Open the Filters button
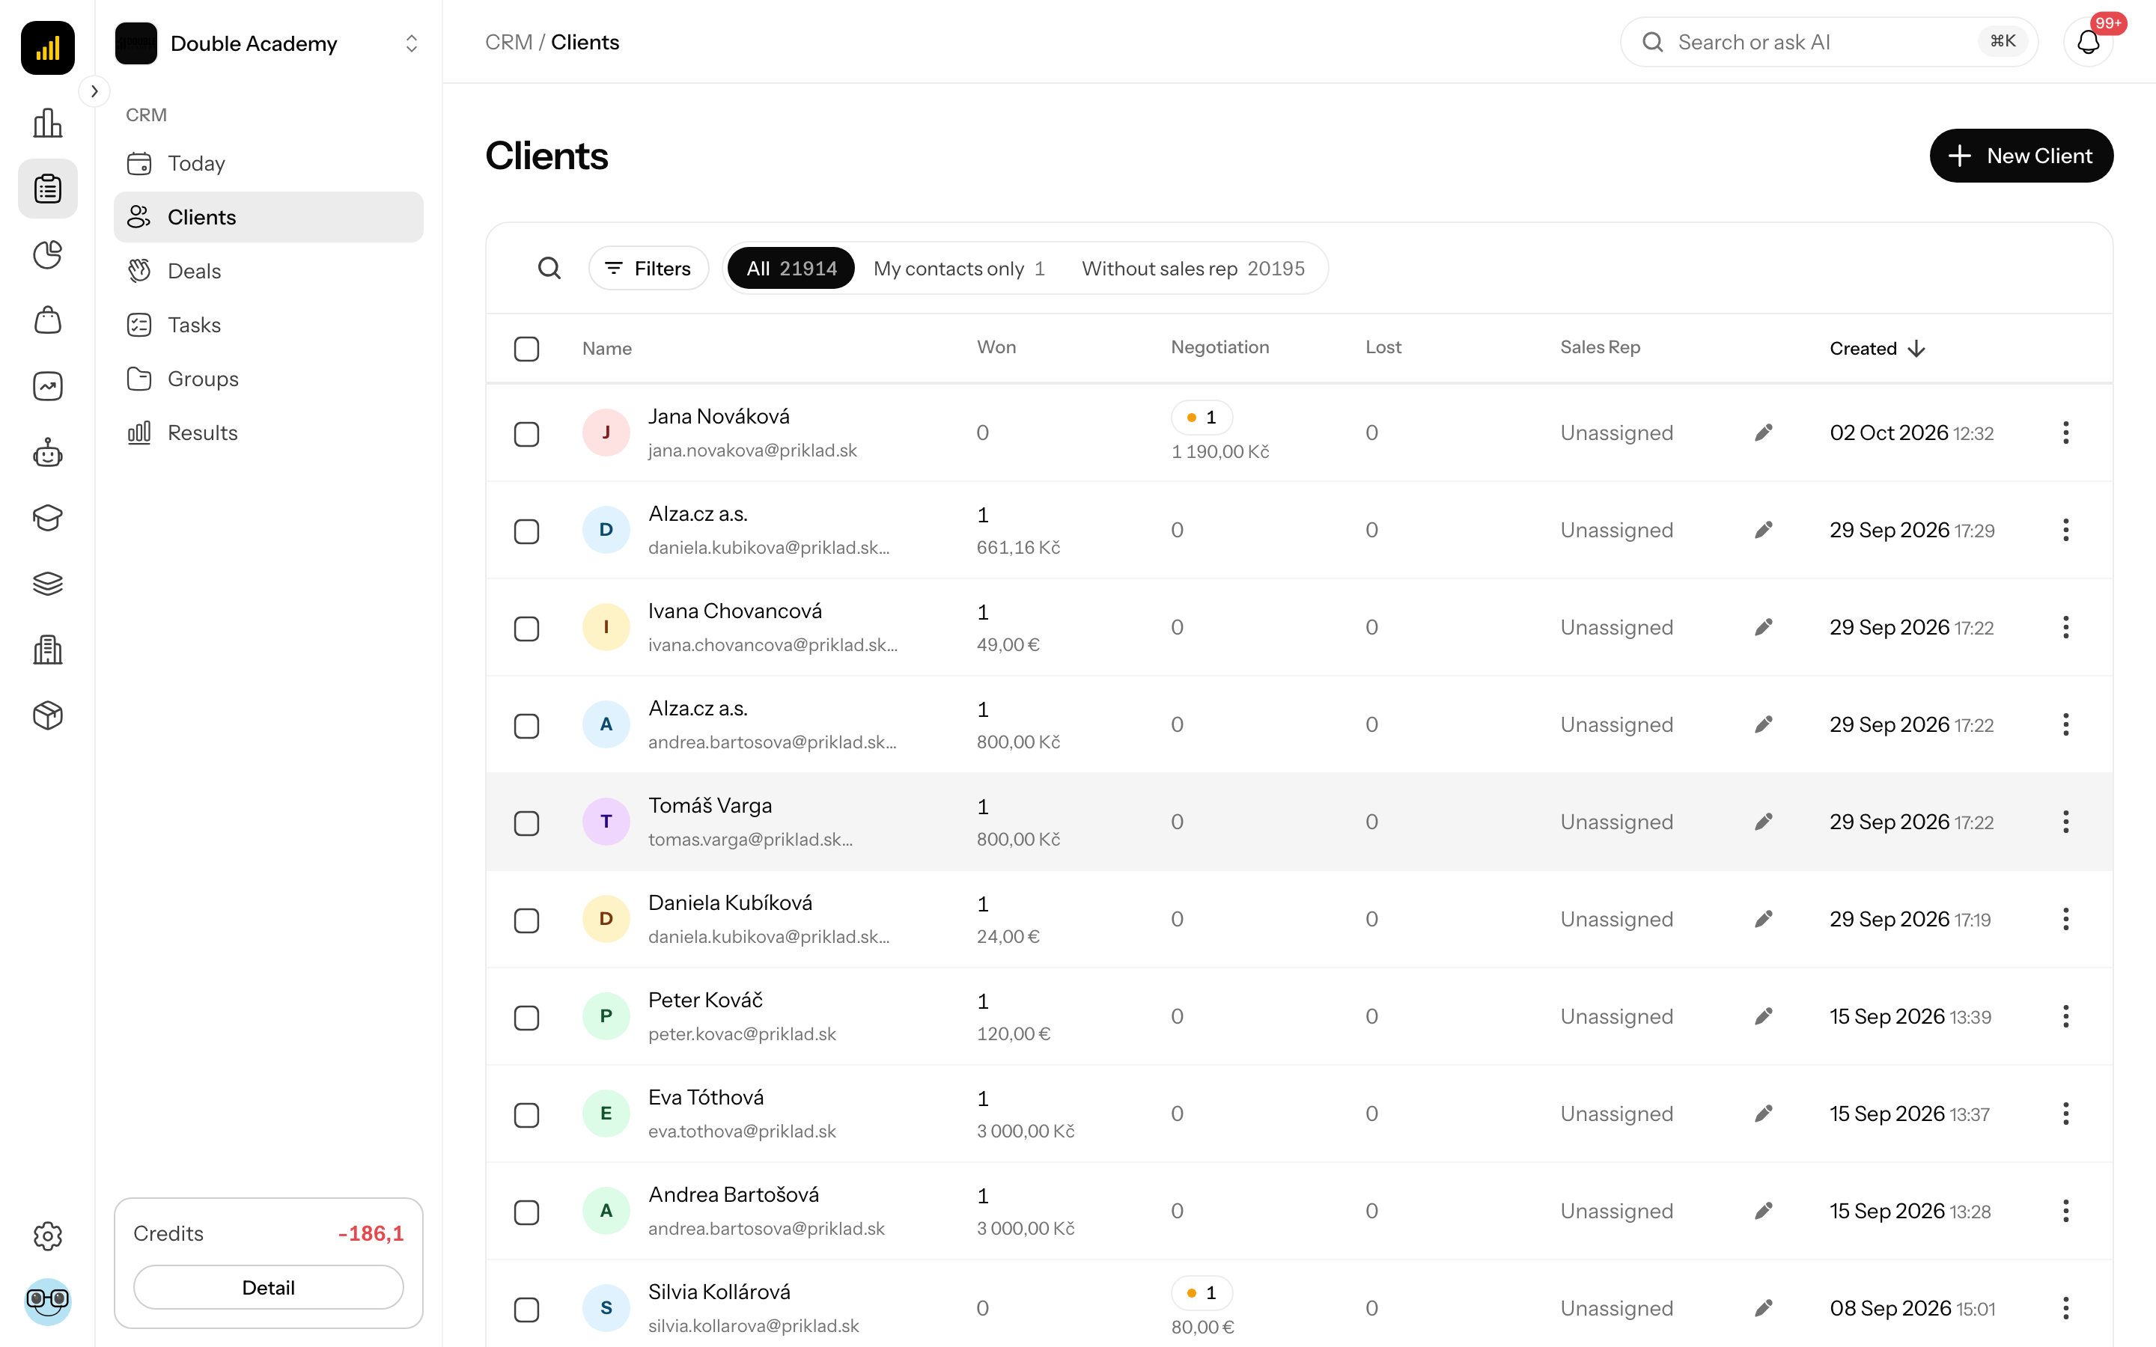Viewport: 2156px width, 1347px height. pos(648,268)
